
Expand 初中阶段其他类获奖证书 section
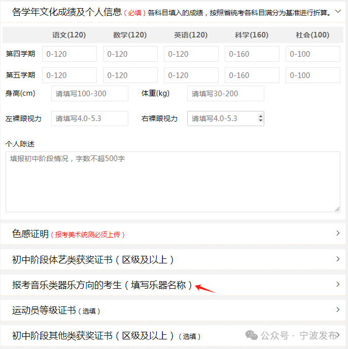(x=338, y=335)
